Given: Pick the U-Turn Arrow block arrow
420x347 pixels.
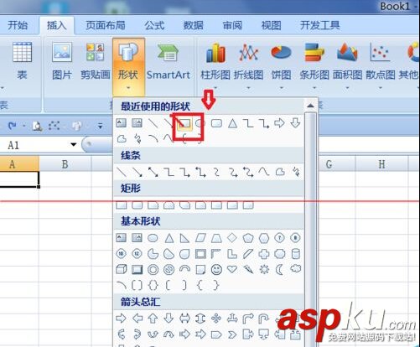Looking at the screenshot, I should coord(264,319).
